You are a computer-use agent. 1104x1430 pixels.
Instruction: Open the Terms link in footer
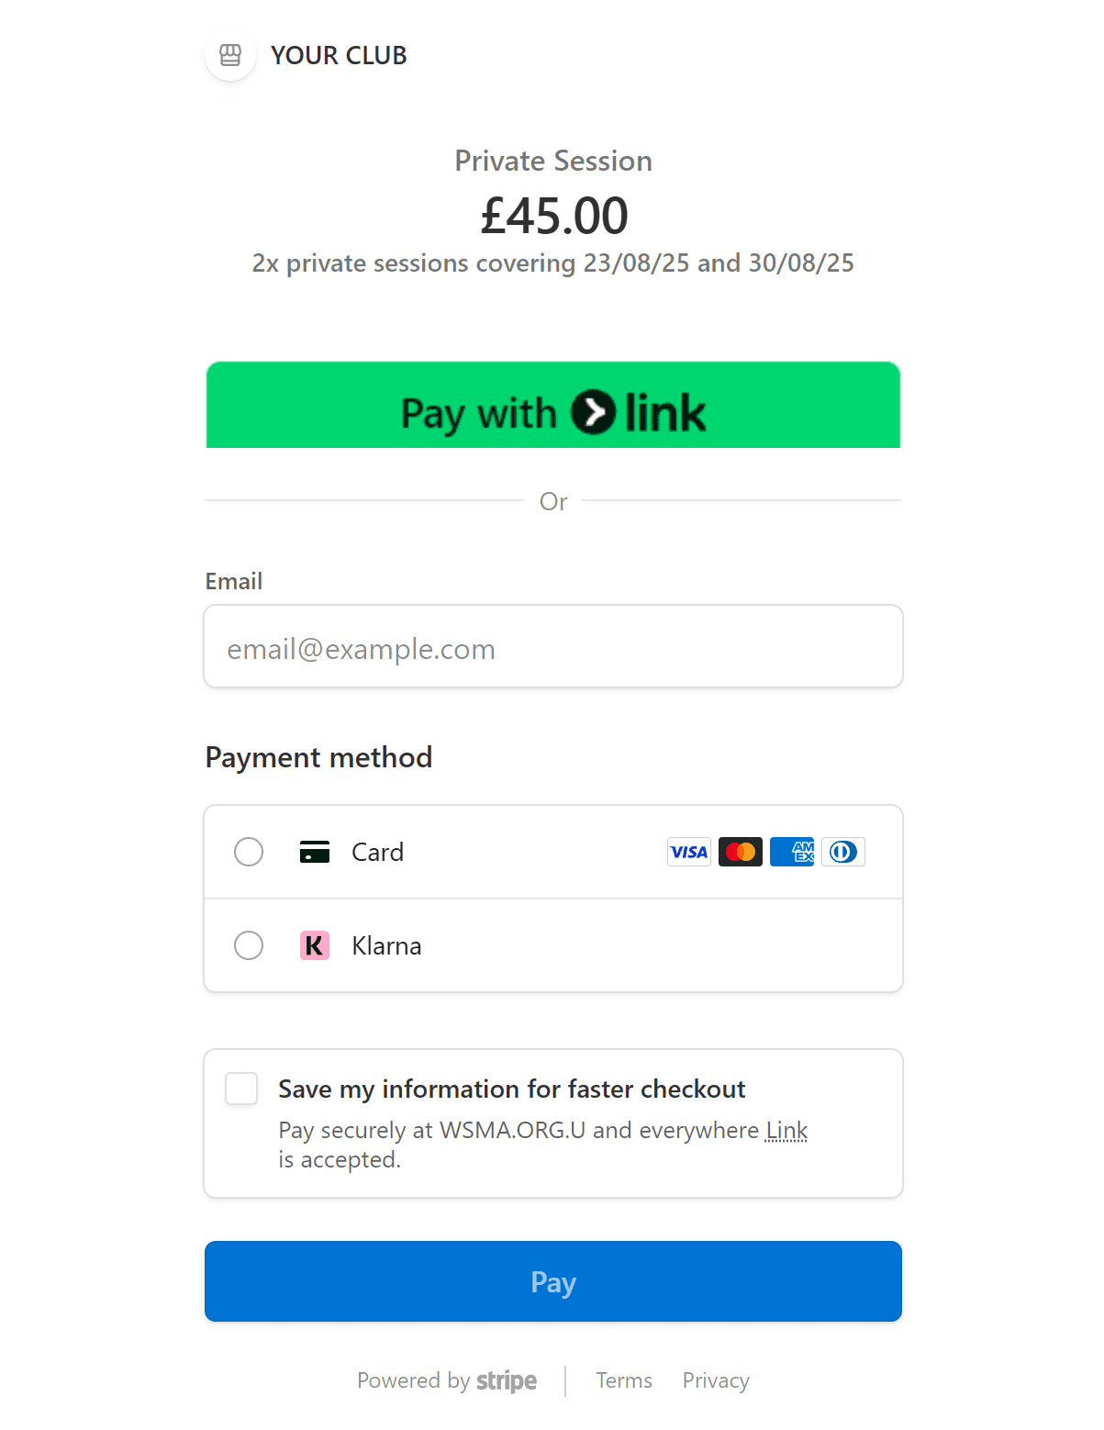(x=624, y=1380)
